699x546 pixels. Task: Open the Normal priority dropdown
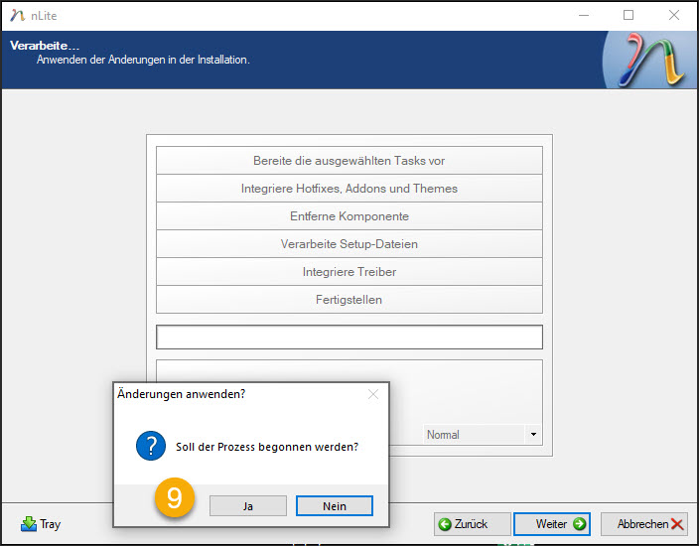(482, 435)
